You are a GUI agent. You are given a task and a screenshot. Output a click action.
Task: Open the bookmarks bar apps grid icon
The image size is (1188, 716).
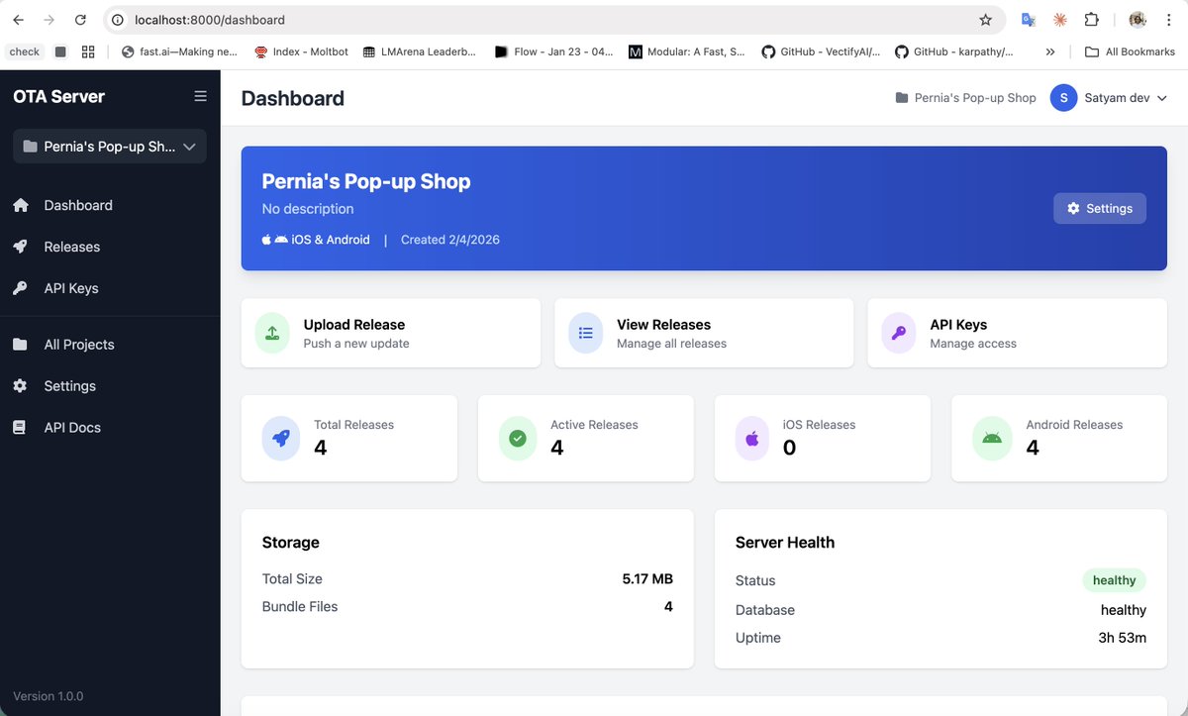pos(88,51)
